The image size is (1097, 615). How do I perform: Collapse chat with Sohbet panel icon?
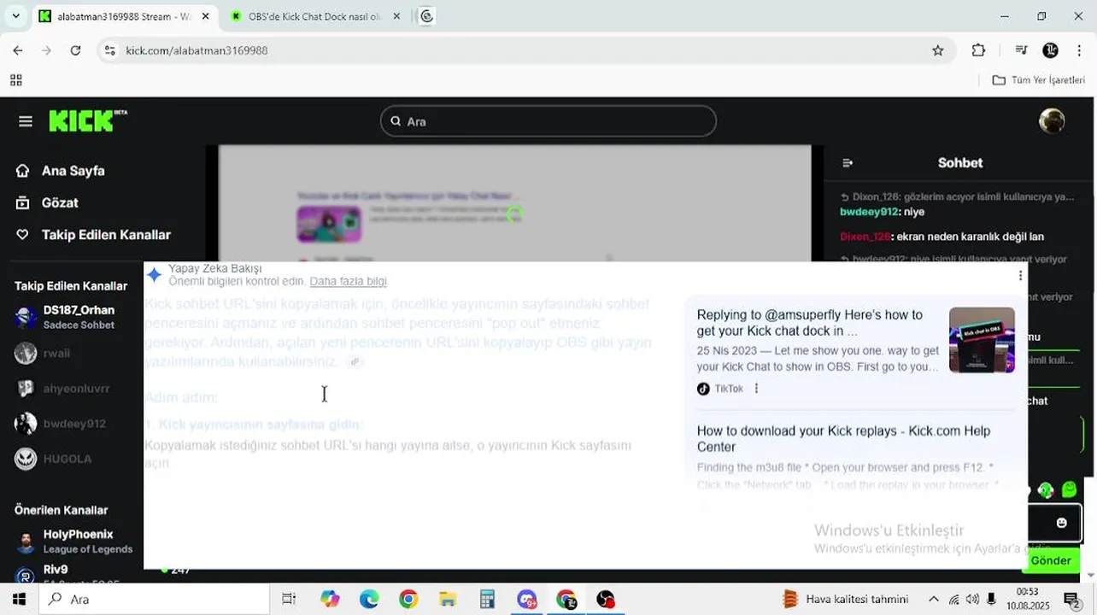coord(848,163)
